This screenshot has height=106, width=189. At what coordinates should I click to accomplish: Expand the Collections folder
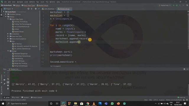click(x=8, y=34)
